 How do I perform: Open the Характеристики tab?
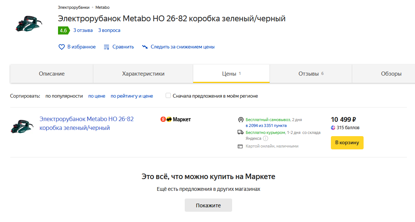pos(143,74)
